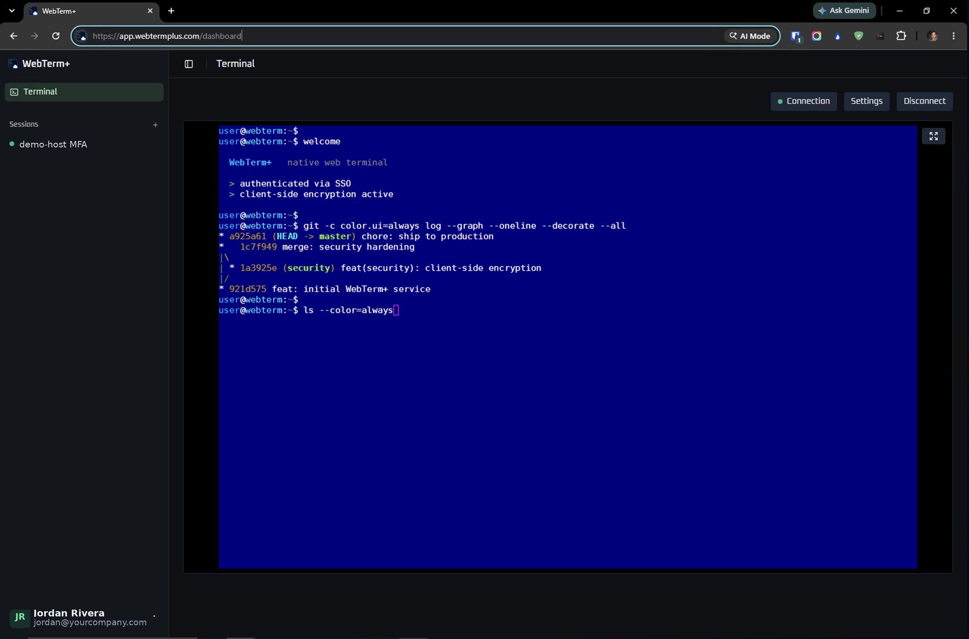
Task: Select the Terminal sidebar menu item
Action: click(84, 92)
